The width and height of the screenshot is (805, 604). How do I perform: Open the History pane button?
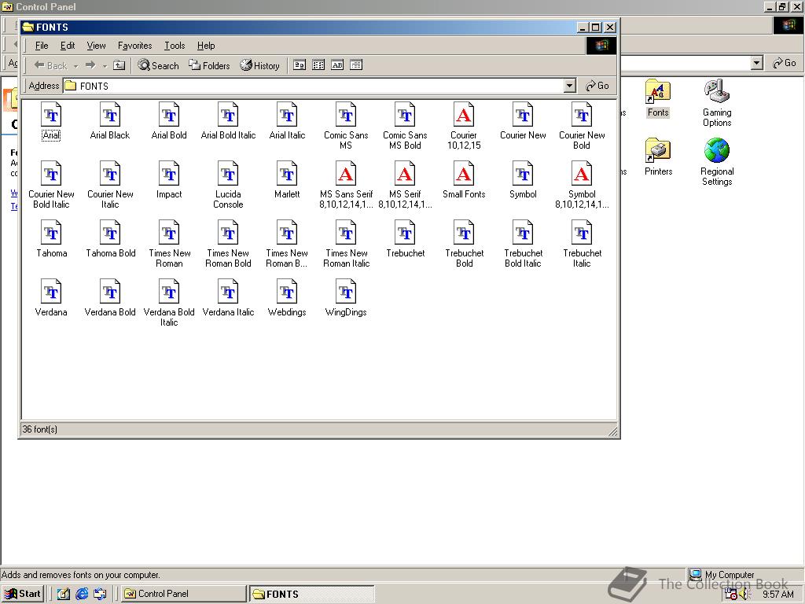coord(259,65)
